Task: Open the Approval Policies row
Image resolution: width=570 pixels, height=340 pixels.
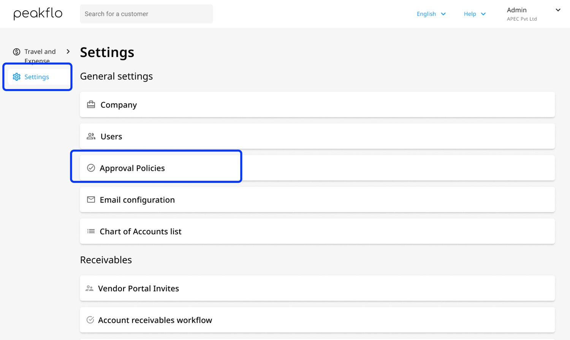Action: [317, 168]
